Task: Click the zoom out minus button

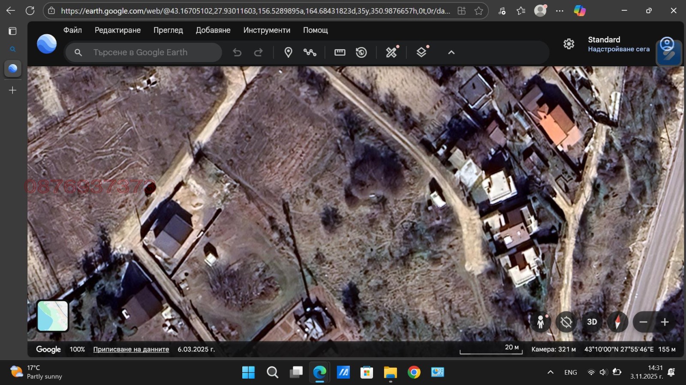Action: [x=643, y=322]
